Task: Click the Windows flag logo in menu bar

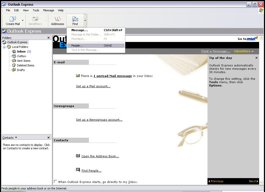Action: (x=261, y=10)
